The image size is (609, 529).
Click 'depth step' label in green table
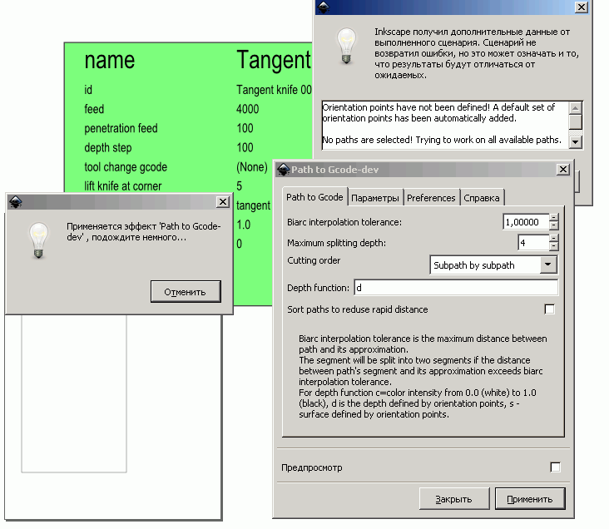(x=108, y=147)
